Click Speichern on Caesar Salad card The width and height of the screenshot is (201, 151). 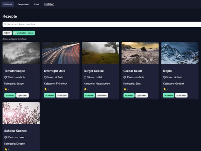[x=141, y=95]
